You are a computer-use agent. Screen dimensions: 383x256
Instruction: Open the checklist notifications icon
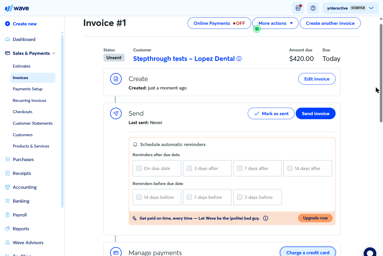pyautogui.click(x=298, y=8)
